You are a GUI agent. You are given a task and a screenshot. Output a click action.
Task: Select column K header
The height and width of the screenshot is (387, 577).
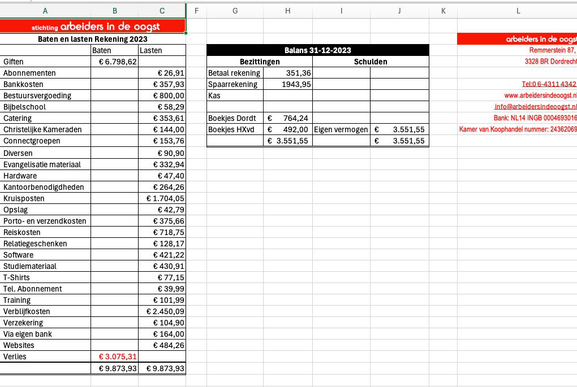point(443,11)
